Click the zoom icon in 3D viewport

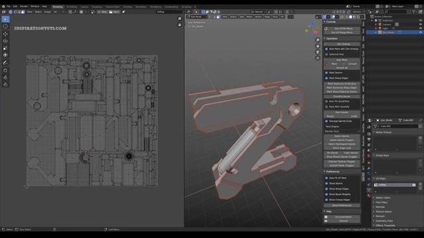(318, 40)
